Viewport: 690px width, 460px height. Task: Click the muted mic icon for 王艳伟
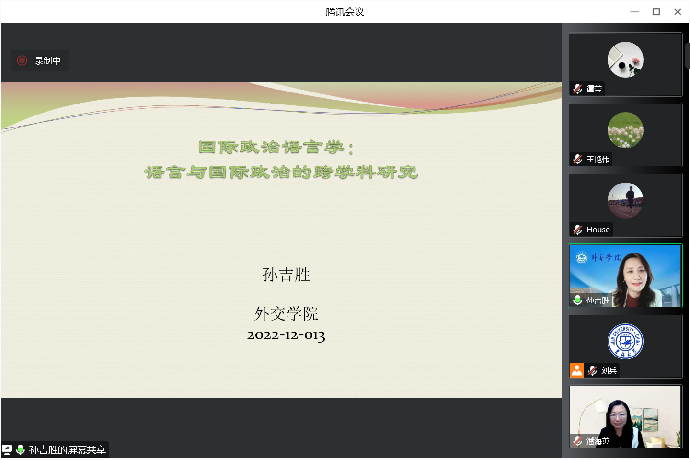(x=578, y=159)
